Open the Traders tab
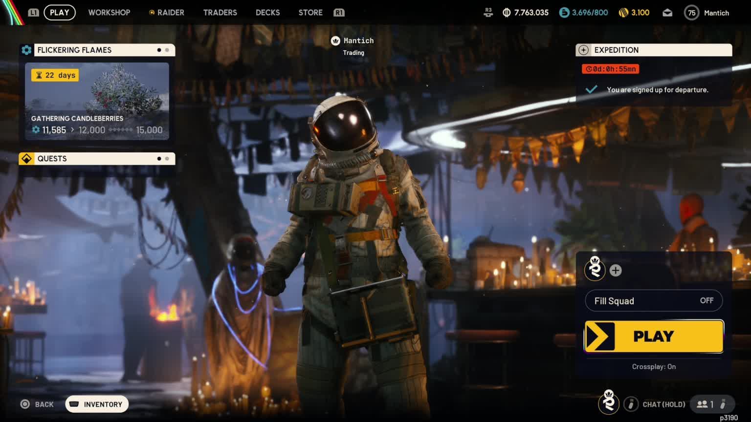This screenshot has height=422, width=751. 220,13
